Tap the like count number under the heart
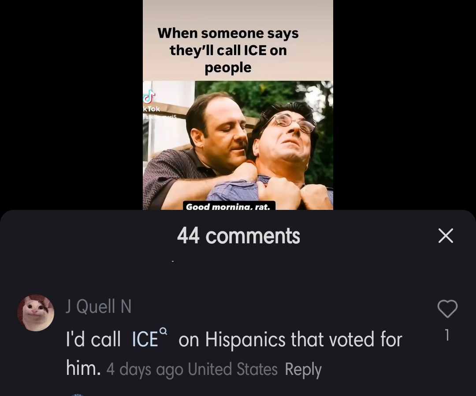This screenshot has height=396, width=476. tap(447, 335)
